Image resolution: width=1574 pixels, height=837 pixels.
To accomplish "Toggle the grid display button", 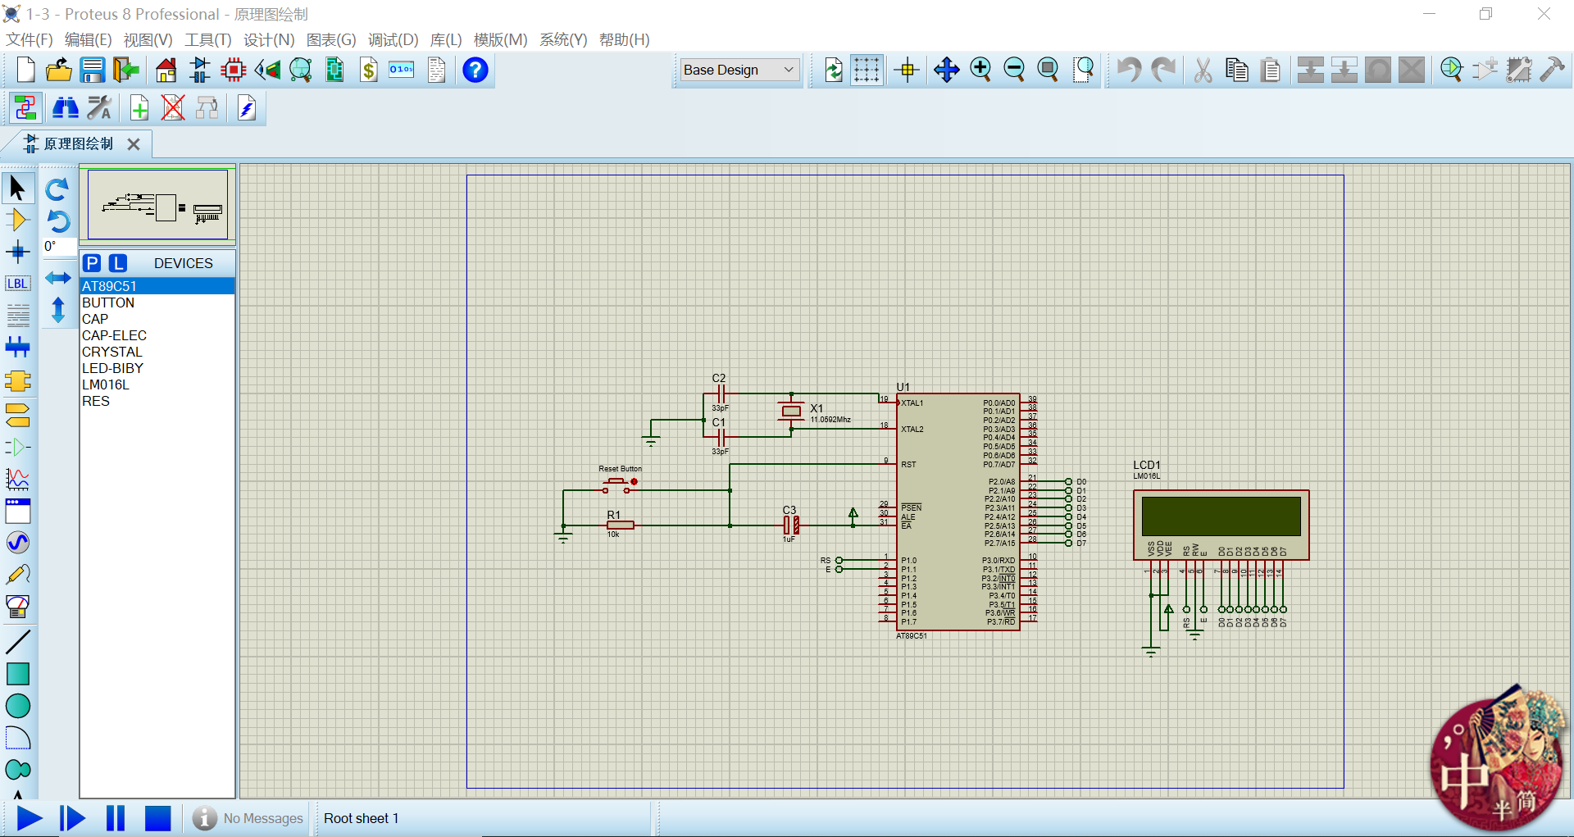I will [x=866, y=71].
